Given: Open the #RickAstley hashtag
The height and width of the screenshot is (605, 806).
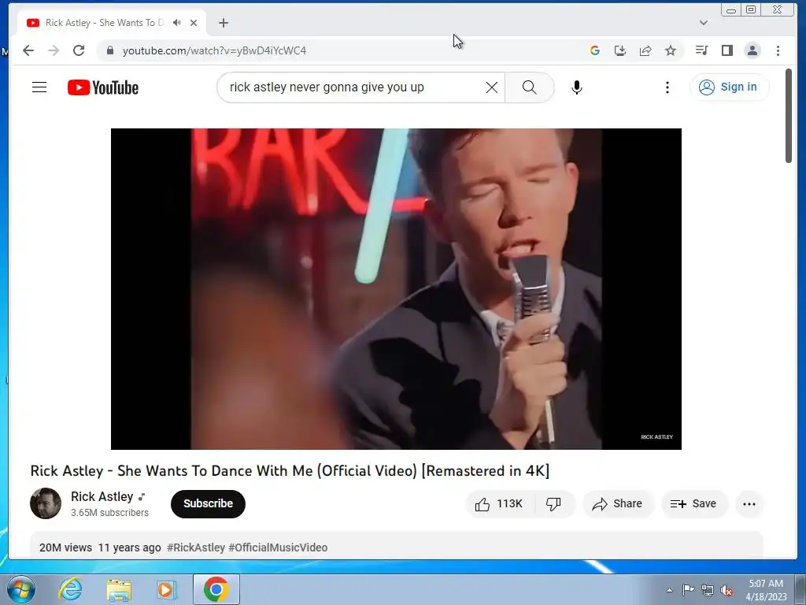Looking at the screenshot, I should click(196, 547).
